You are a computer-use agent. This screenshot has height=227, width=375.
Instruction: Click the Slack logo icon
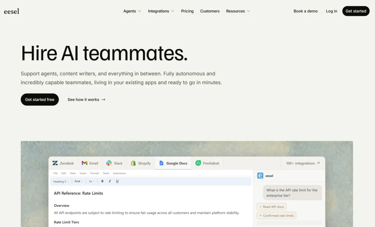(109, 163)
